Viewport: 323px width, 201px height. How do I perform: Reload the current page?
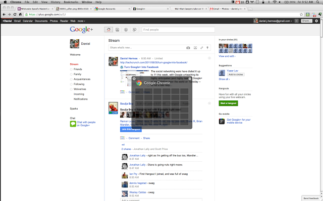click(x=15, y=15)
